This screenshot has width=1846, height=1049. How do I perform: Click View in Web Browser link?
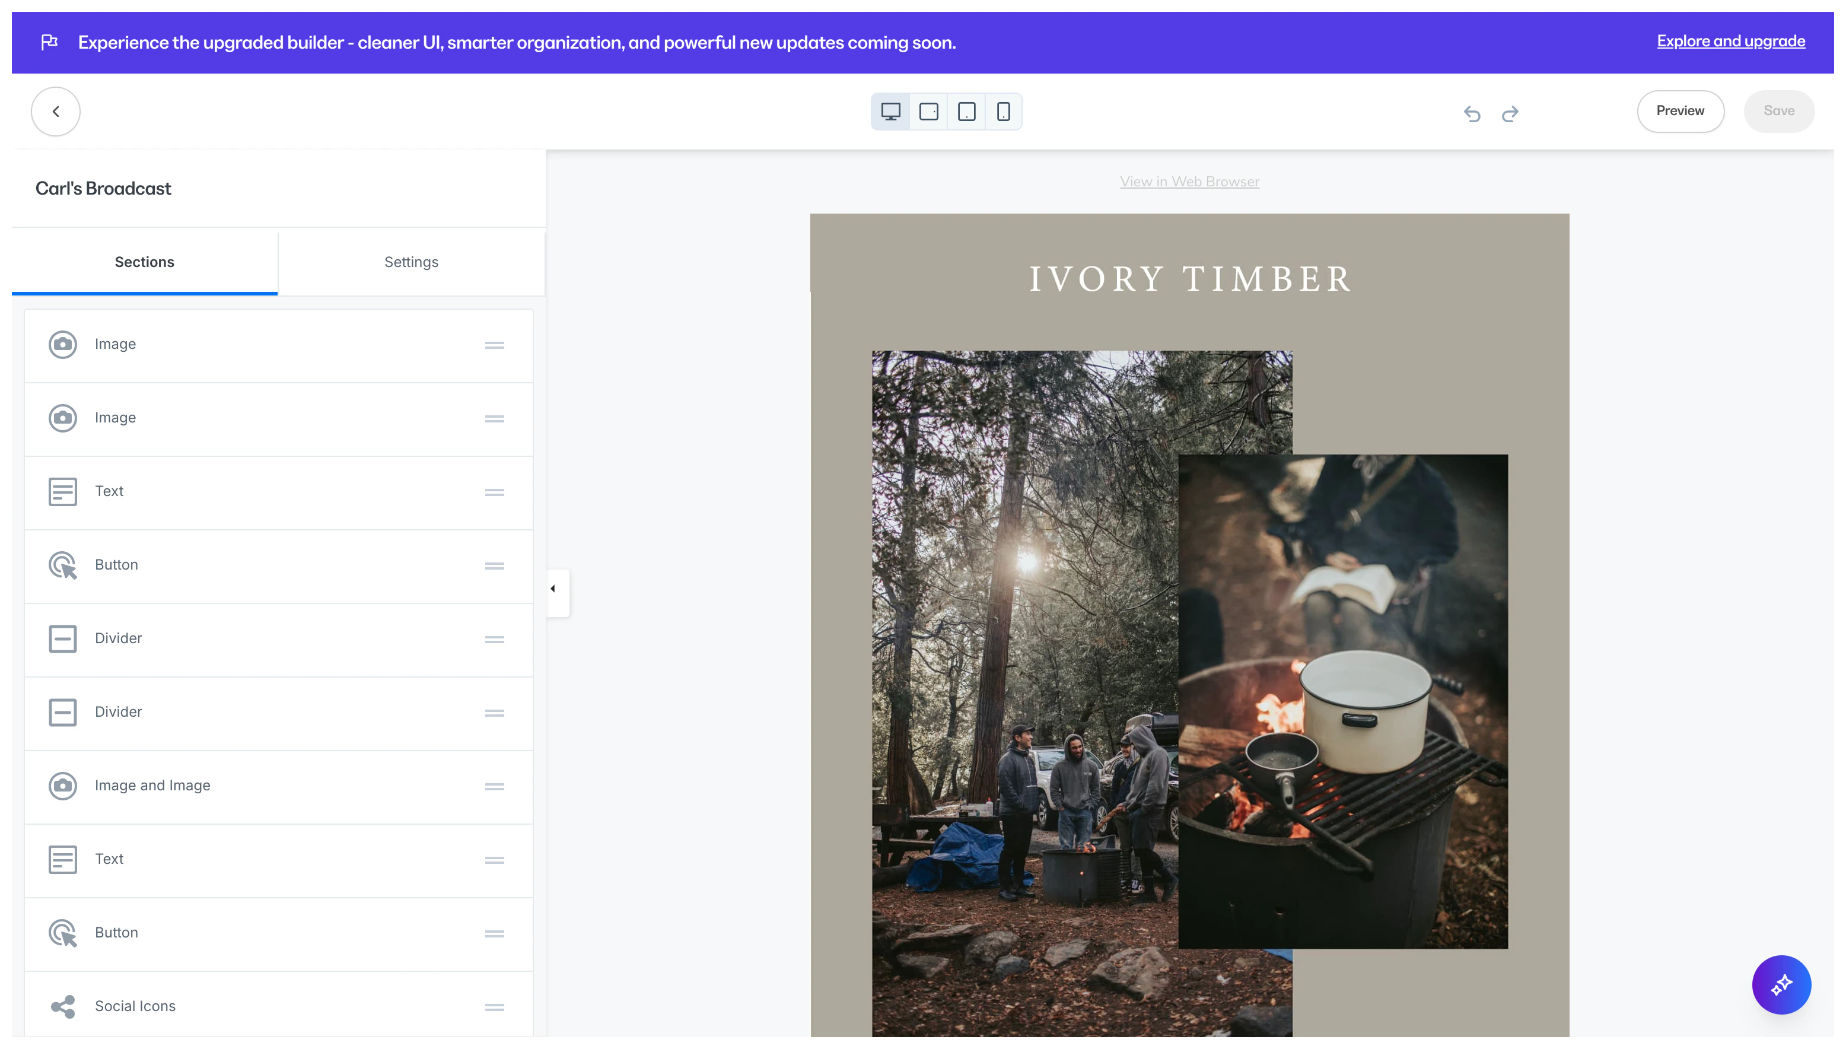click(1189, 182)
